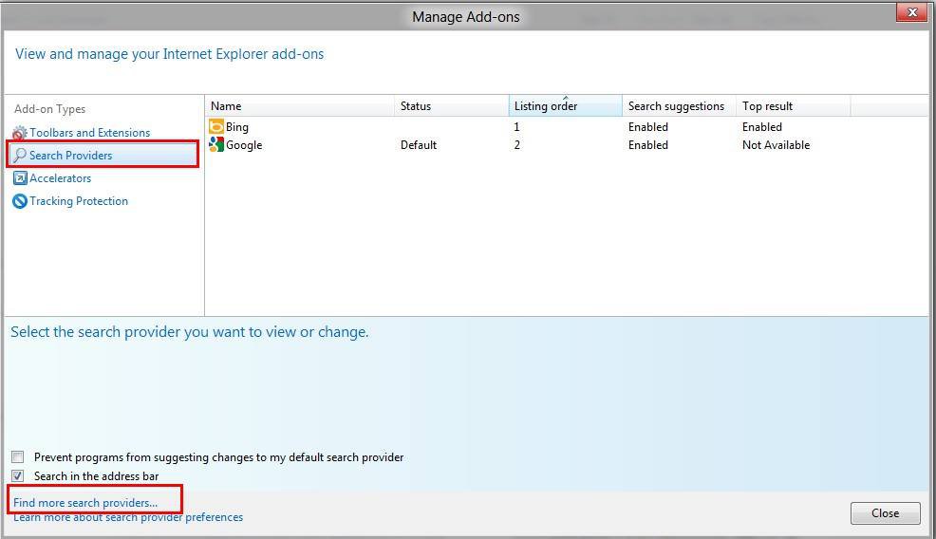Screen dimensions: 936x539
Task: Sort by the Listing order column header
Action: pyautogui.click(x=565, y=105)
